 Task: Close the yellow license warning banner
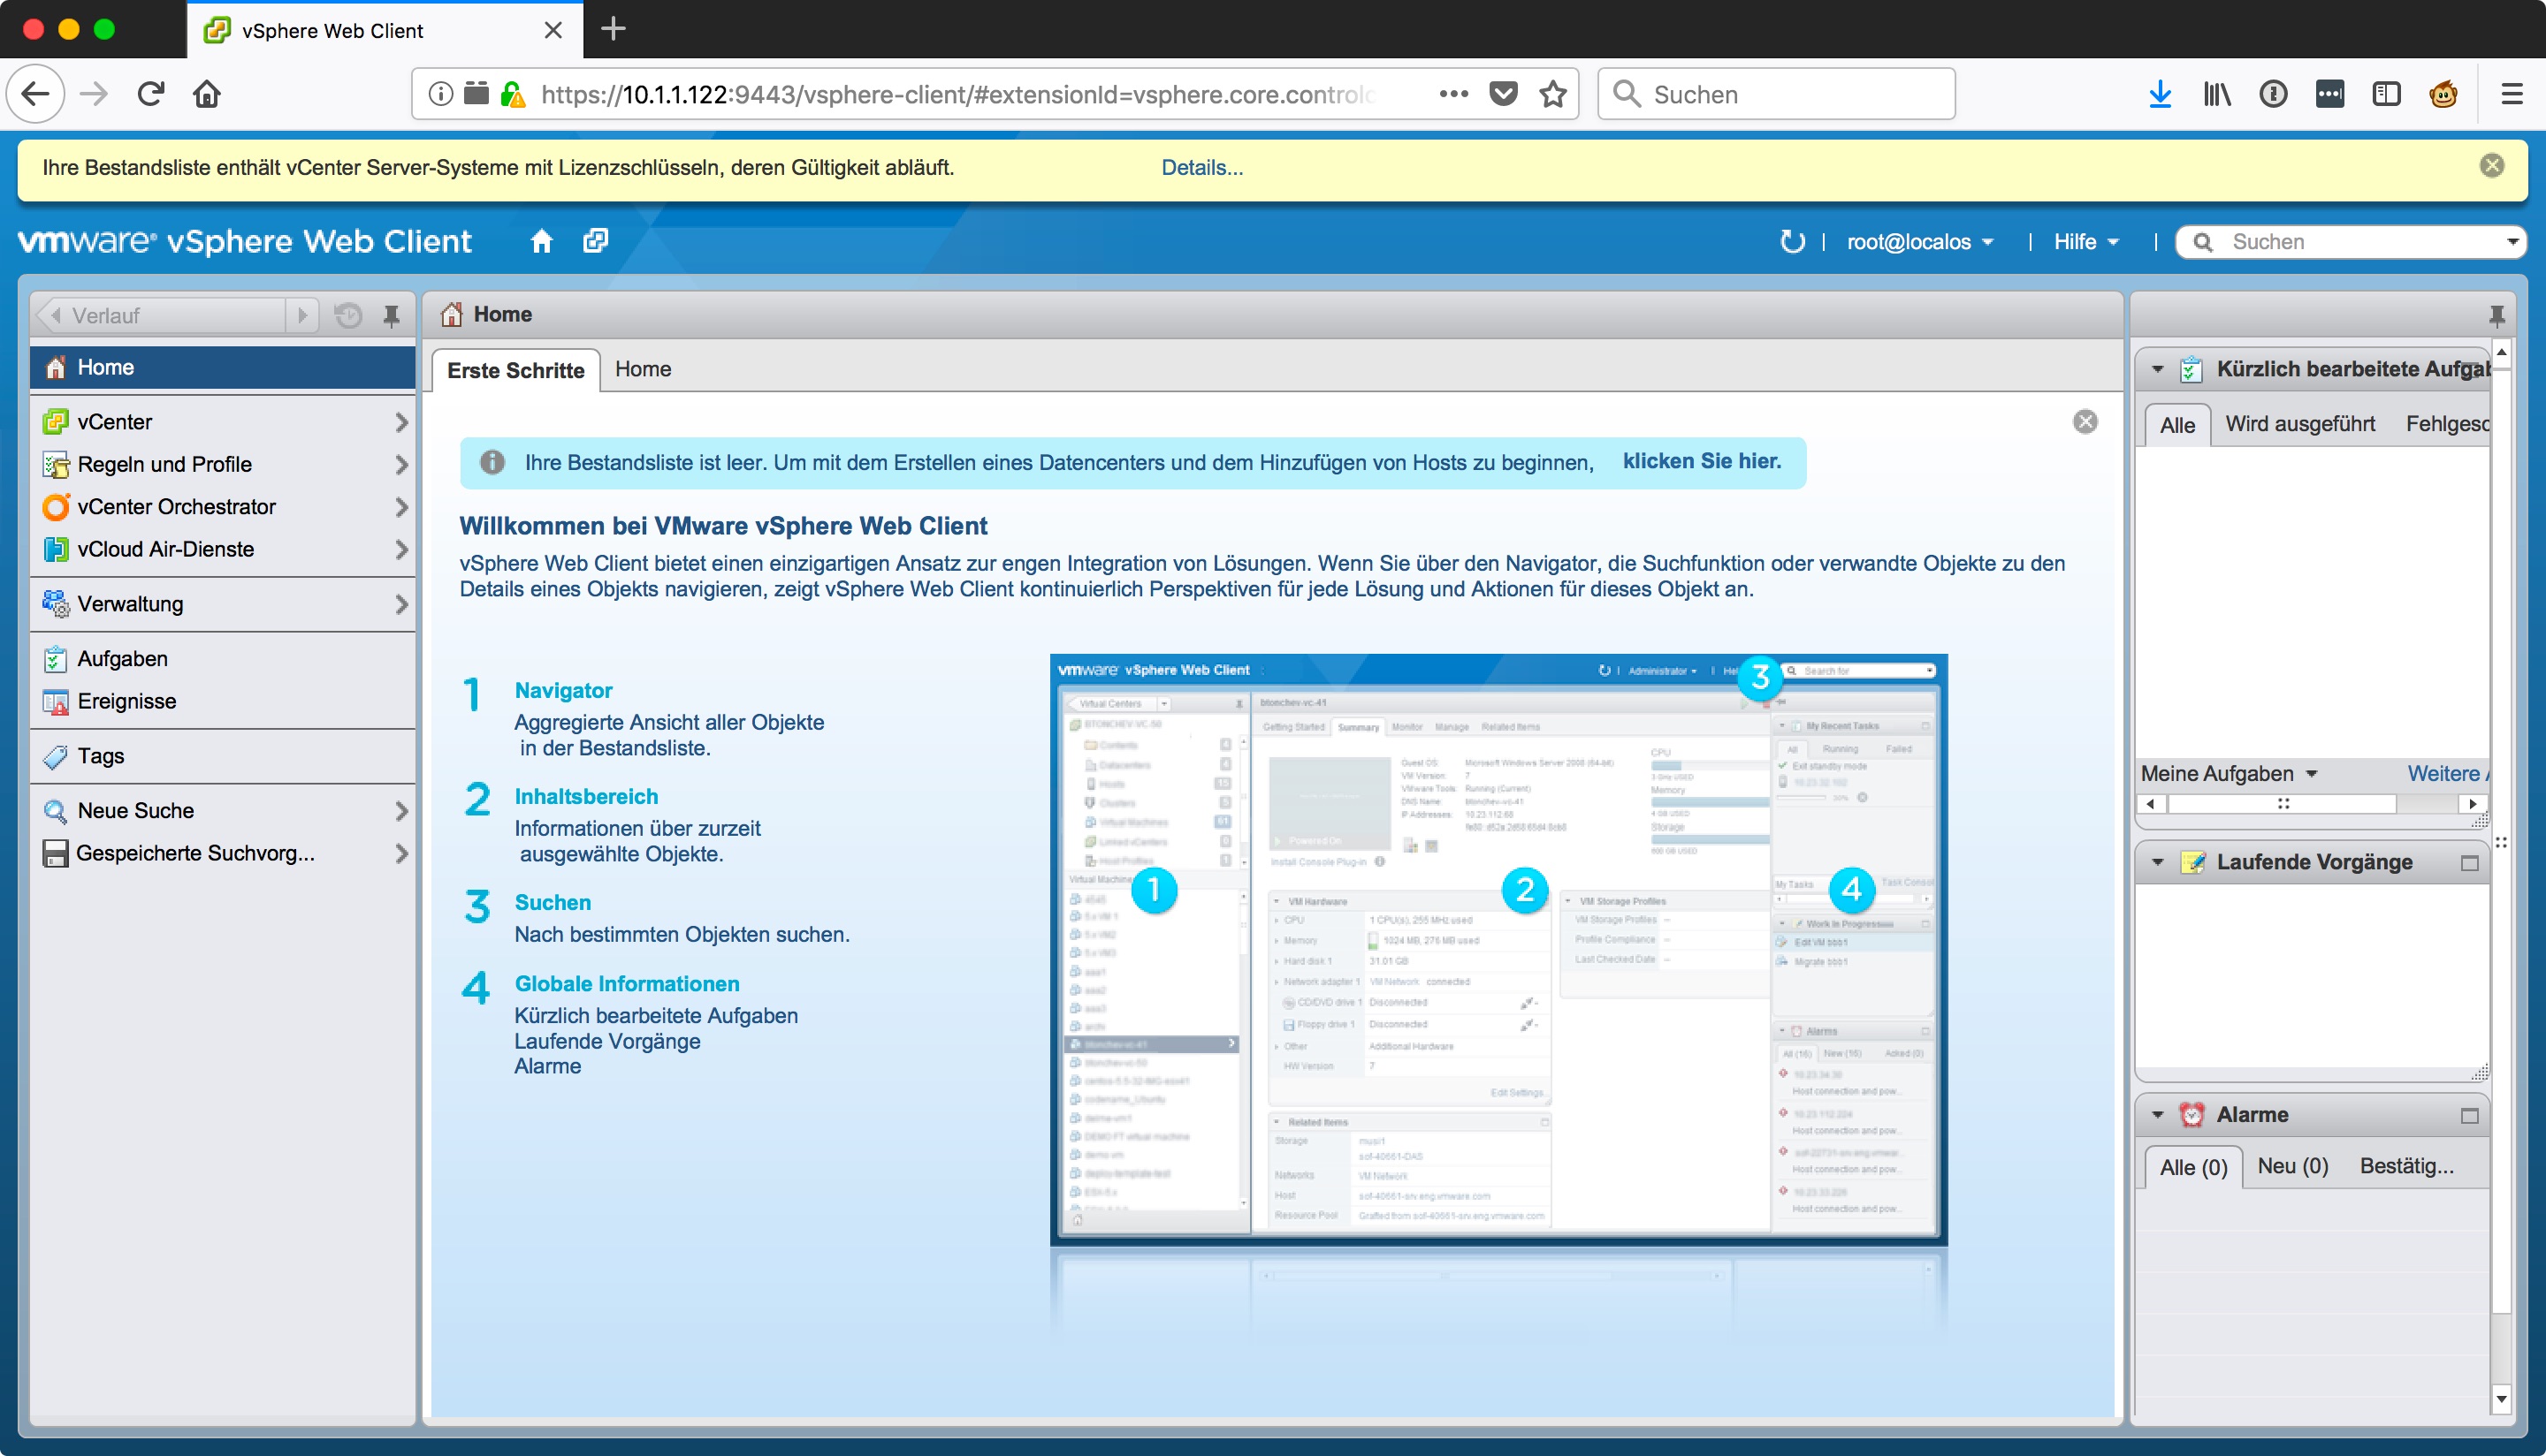[2492, 166]
